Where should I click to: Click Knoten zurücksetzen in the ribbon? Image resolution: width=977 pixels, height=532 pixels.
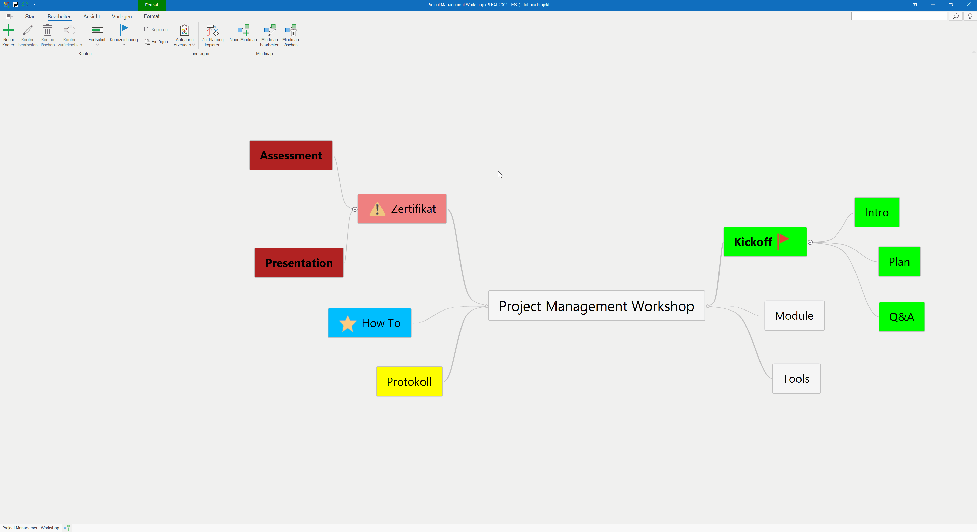[x=70, y=36]
